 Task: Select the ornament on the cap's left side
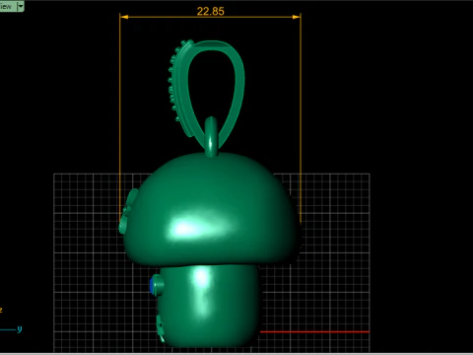click(x=128, y=211)
